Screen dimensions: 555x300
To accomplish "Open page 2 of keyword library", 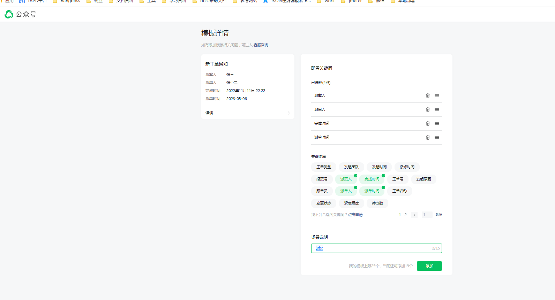I will click(x=405, y=215).
